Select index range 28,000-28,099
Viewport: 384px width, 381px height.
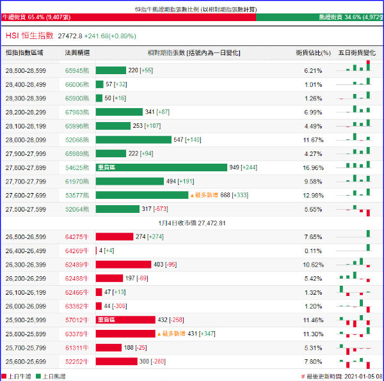(x=26, y=140)
